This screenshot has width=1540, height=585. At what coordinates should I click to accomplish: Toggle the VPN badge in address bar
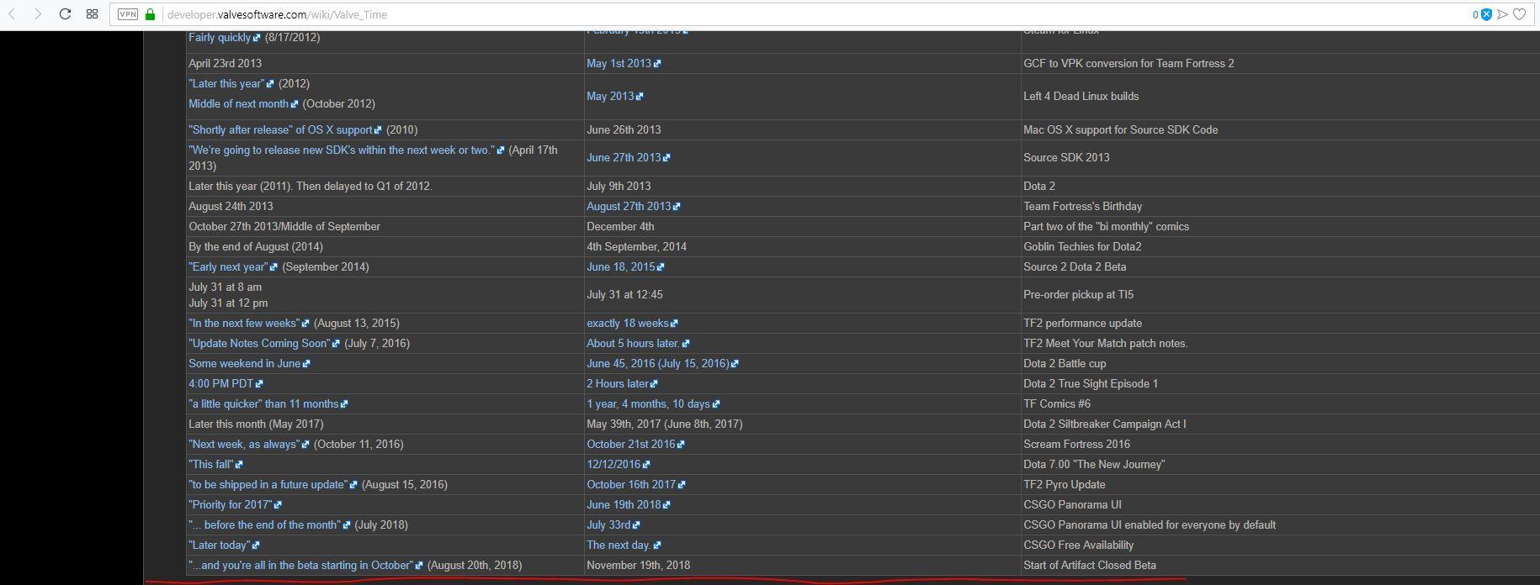(128, 14)
